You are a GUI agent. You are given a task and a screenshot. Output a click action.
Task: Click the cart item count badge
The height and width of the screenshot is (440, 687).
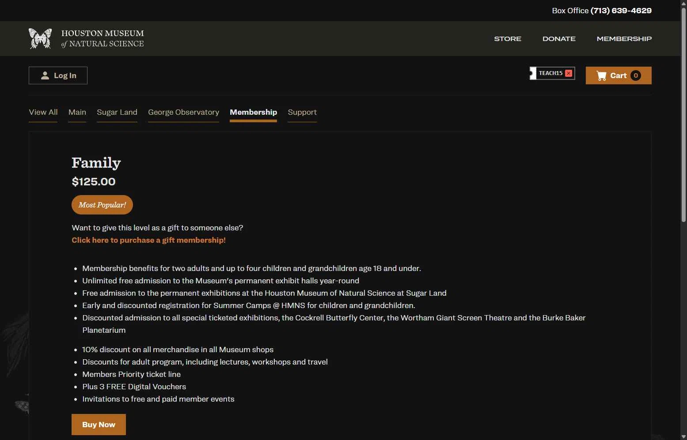point(636,75)
